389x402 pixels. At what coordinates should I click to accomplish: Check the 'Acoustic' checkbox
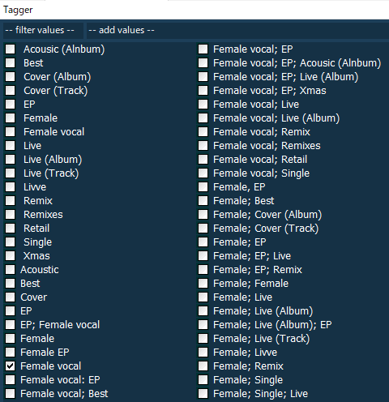point(11,269)
